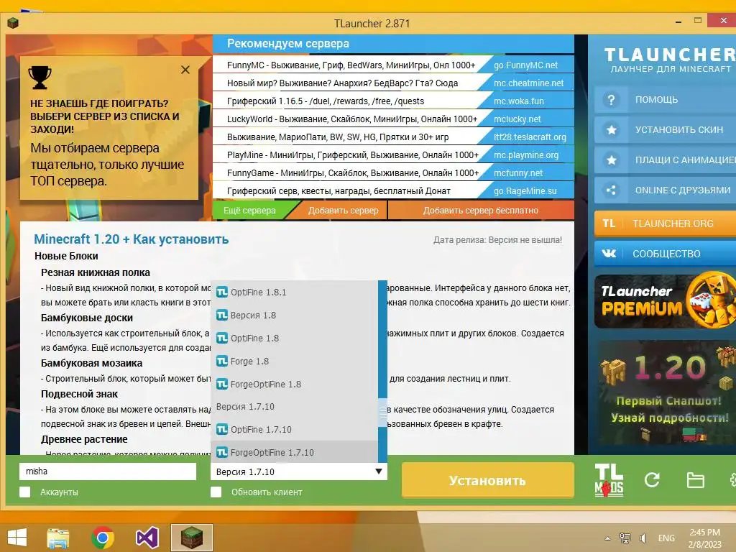Select Версия 1.8 from version list
The width and height of the screenshot is (736, 552).
pyautogui.click(x=294, y=315)
